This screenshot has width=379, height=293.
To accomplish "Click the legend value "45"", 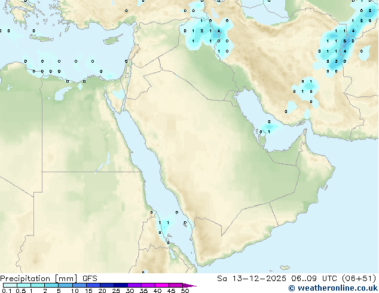I will point(171,291).
